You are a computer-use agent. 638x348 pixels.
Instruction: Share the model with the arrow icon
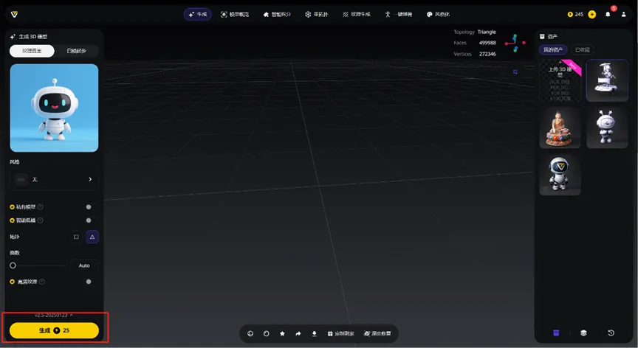(x=298, y=333)
